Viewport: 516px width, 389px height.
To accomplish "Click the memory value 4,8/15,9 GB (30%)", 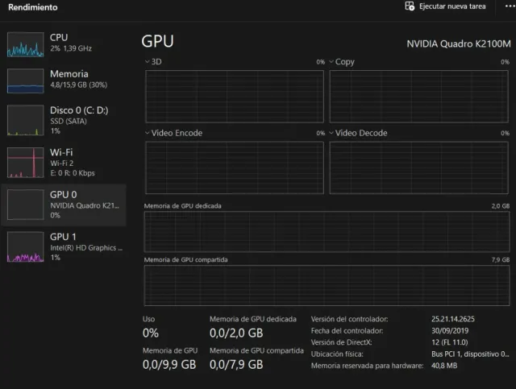I will [79, 85].
